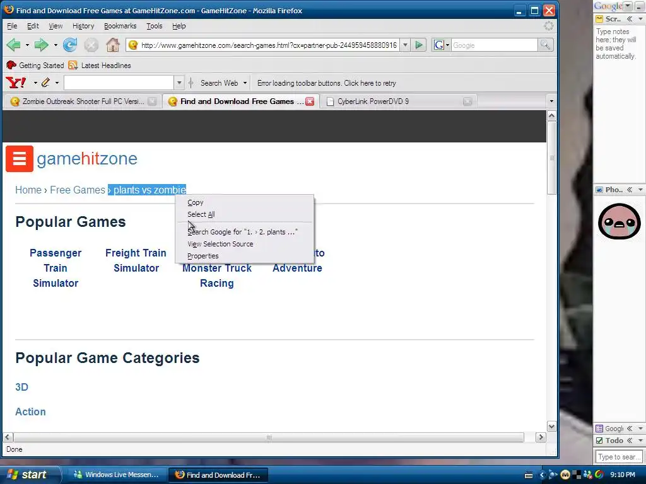Click the vertical scrollbar thumb
Image resolution: width=646 pixels, height=484 pixels.
click(551, 158)
